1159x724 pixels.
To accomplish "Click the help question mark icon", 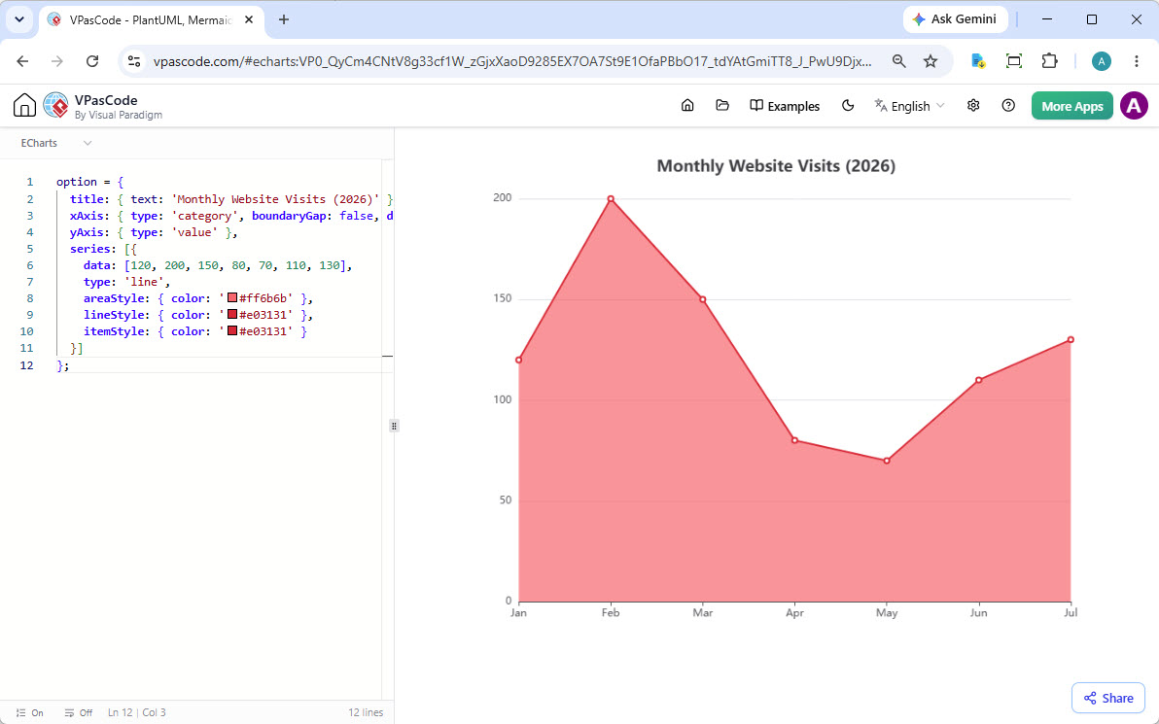I will click(x=1008, y=106).
